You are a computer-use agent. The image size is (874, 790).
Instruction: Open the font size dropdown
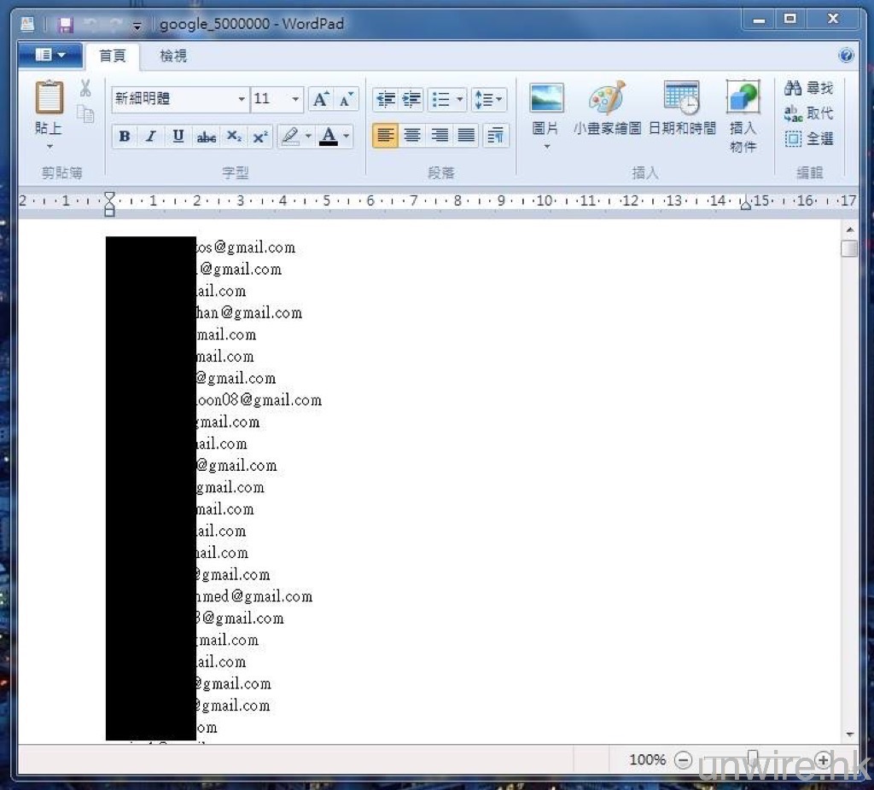(x=295, y=100)
